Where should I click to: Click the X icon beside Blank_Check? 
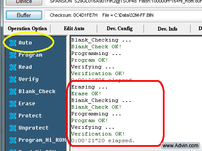pos(13,91)
